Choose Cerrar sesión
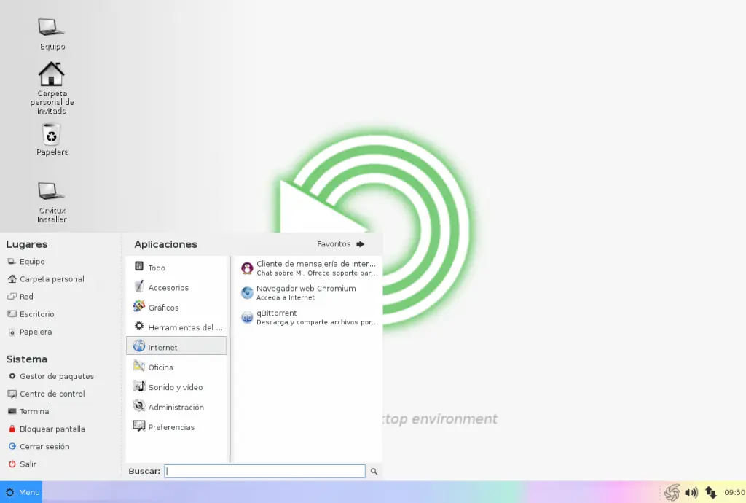 pos(39,446)
